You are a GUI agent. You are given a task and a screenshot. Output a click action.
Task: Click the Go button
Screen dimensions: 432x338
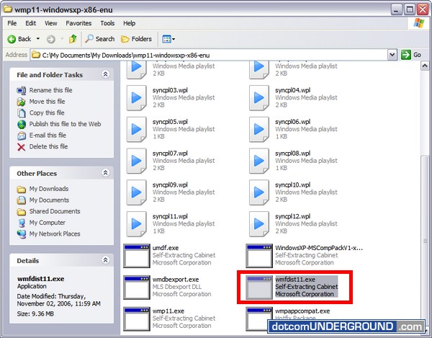411,55
